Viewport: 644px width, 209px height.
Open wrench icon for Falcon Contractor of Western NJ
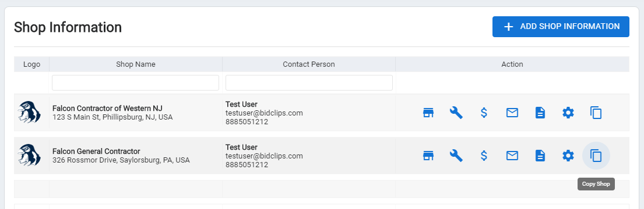[x=456, y=113]
